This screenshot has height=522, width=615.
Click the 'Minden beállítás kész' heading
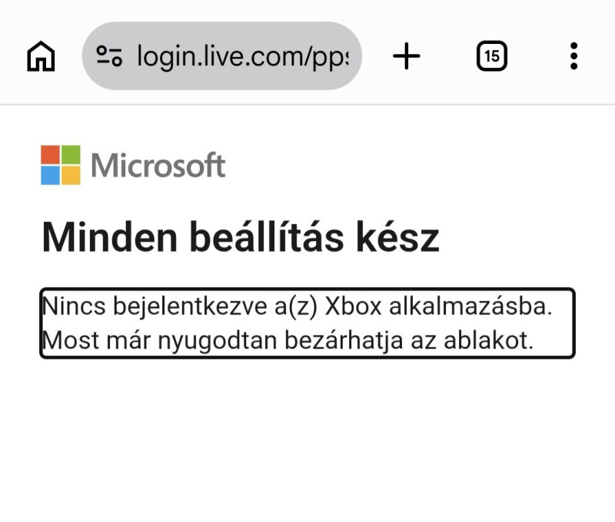tap(241, 237)
